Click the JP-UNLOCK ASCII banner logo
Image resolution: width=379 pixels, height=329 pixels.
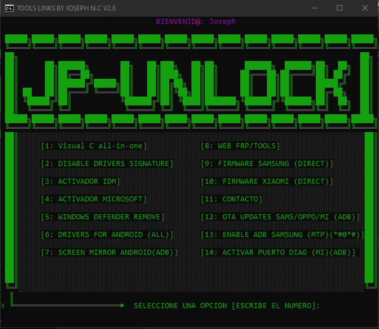(189, 80)
